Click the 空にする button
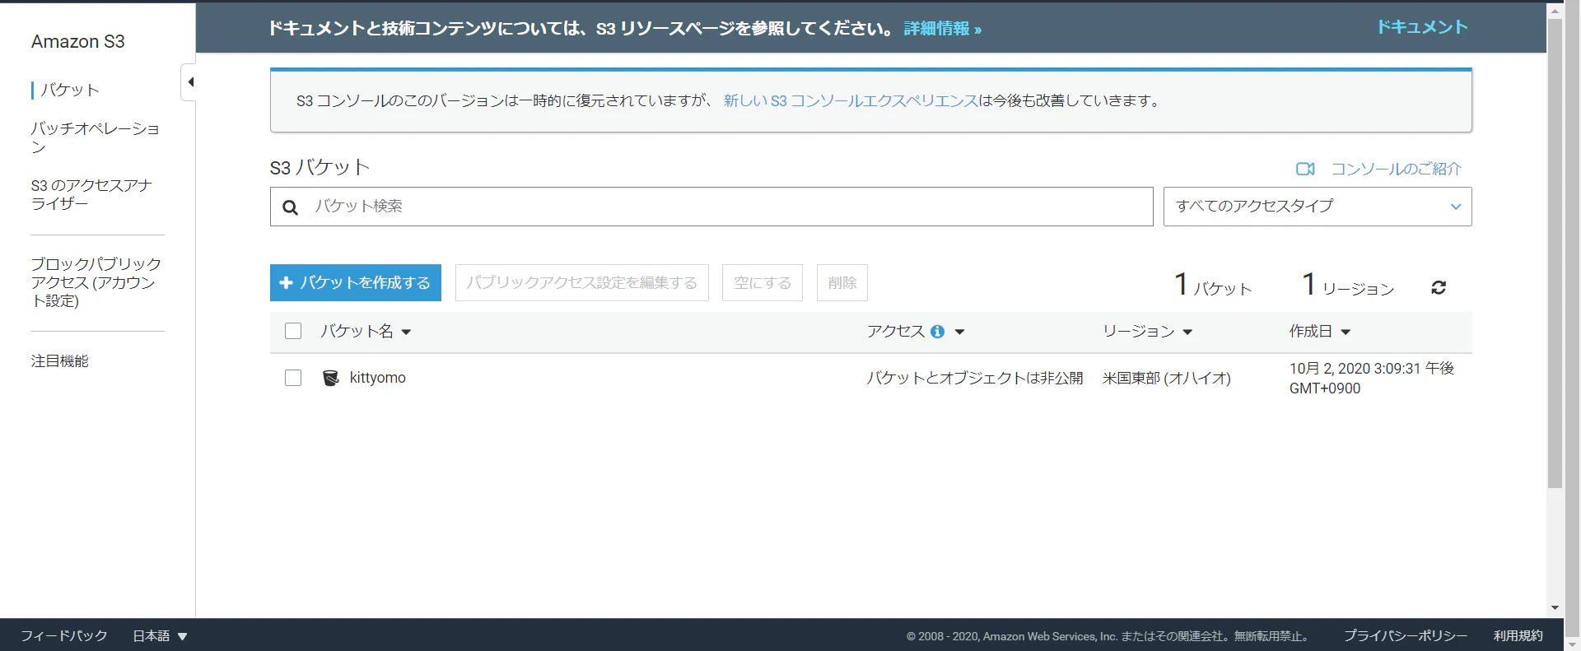The height and width of the screenshot is (651, 1581). click(x=763, y=282)
